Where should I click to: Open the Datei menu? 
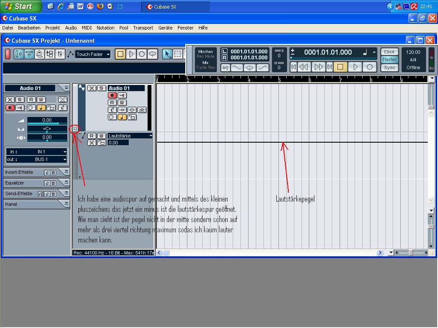point(8,28)
